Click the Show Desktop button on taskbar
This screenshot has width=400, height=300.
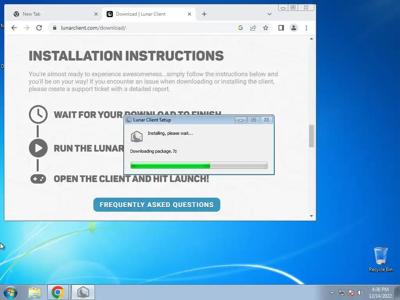pyautogui.click(x=397, y=292)
